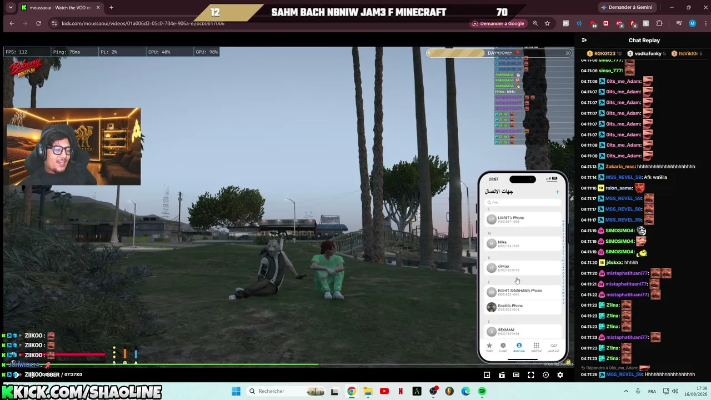The image size is (711, 400).
Task: Click the vodkafunky top gifter name
Action: (648, 53)
